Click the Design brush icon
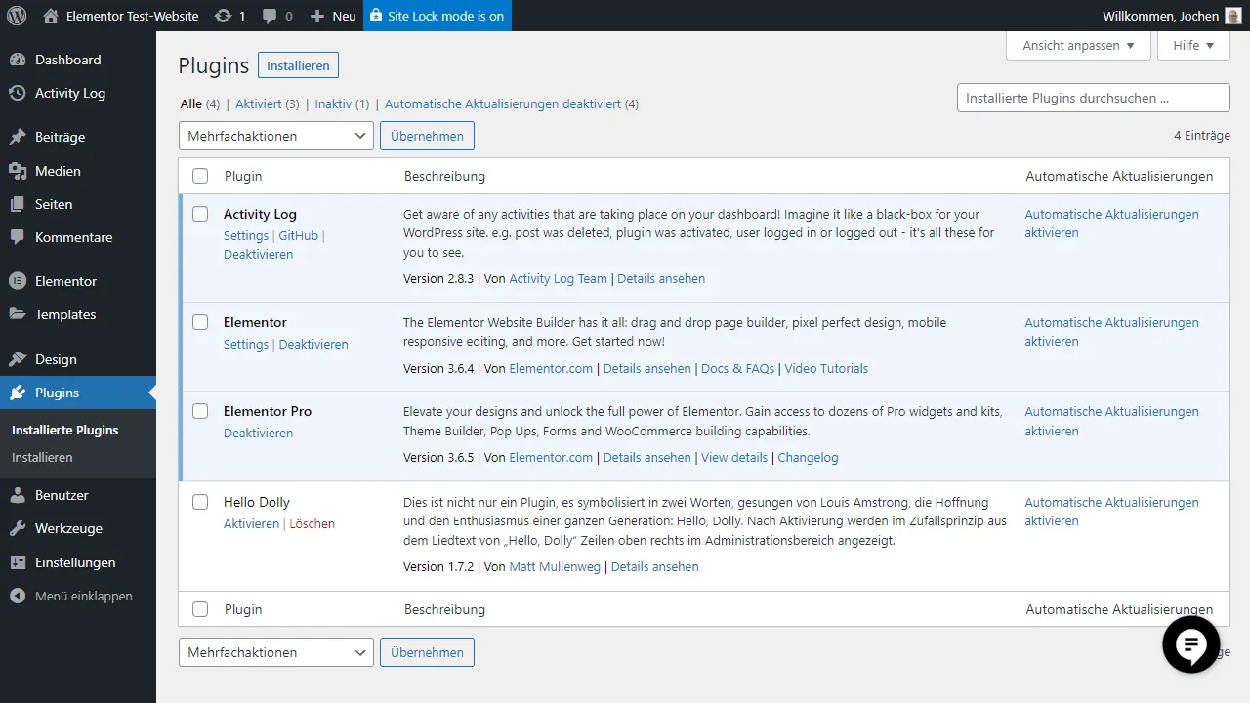This screenshot has width=1250, height=703. coord(18,359)
